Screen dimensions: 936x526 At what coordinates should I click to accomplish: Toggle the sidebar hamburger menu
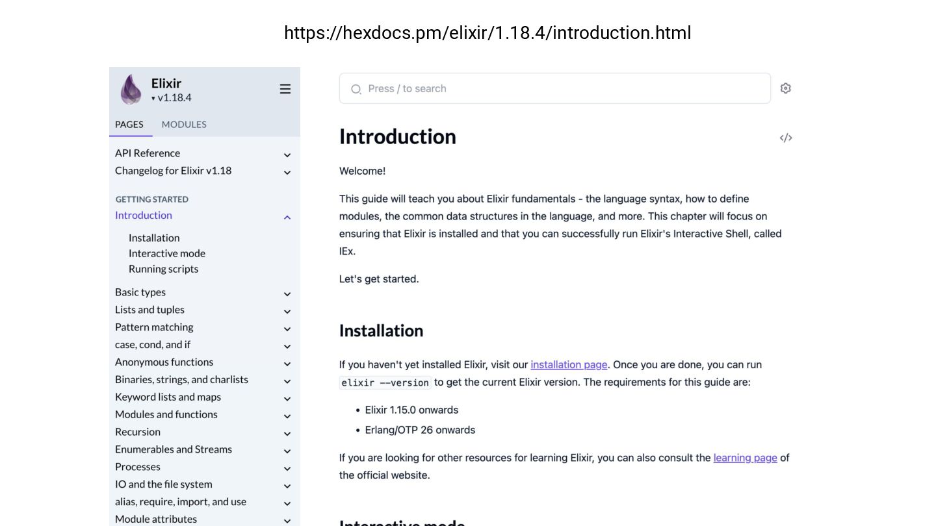[285, 89]
